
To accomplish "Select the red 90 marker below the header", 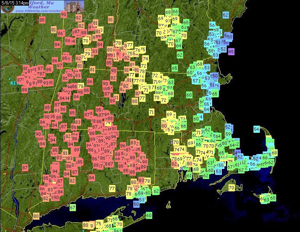I will point(64,15).
